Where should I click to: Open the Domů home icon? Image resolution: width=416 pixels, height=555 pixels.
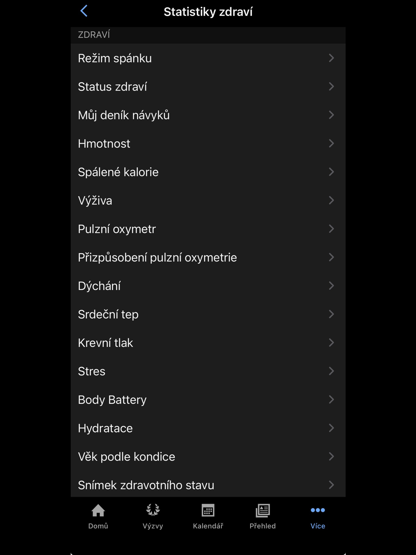(98, 511)
